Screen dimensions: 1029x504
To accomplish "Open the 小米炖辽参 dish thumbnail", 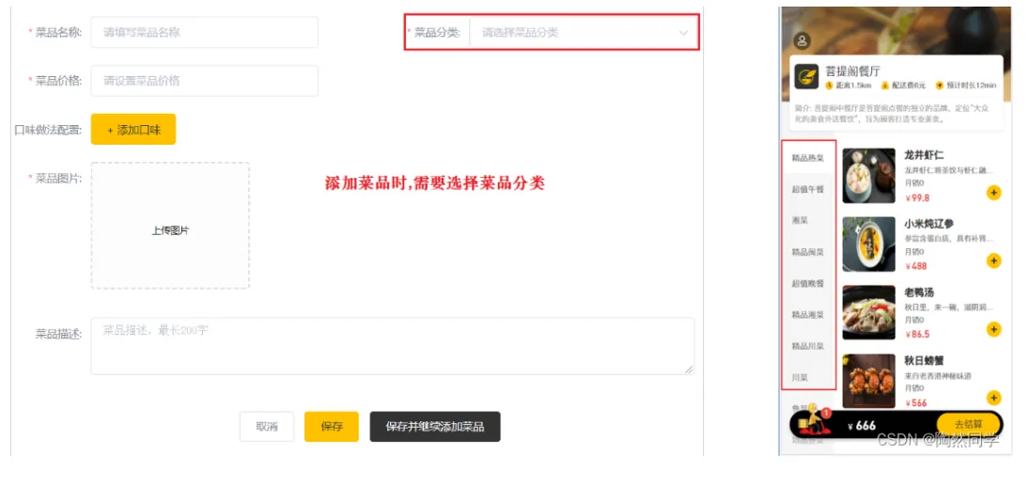I will (869, 244).
